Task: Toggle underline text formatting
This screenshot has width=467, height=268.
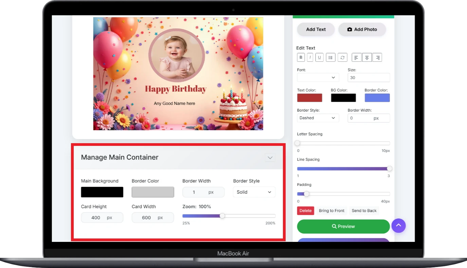Action: click(319, 58)
